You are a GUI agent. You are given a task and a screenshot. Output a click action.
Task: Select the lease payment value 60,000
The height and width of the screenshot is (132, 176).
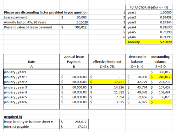[x=74, y=17]
